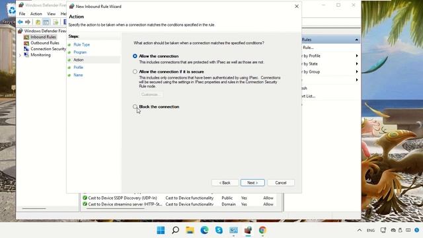Close the New Inbound Rule Wizard dialog

[x=297, y=6]
